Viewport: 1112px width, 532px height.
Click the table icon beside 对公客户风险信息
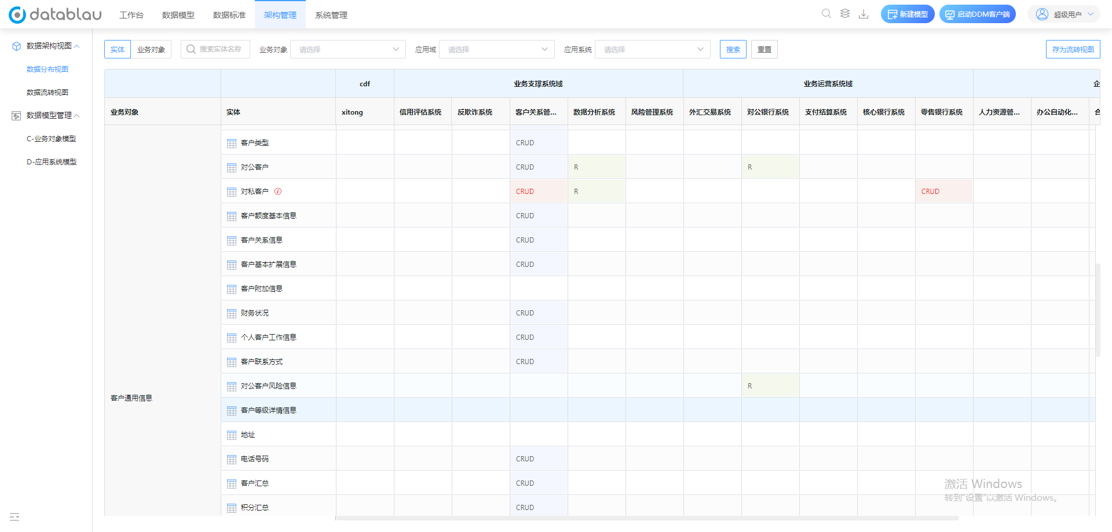(x=232, y=386)
